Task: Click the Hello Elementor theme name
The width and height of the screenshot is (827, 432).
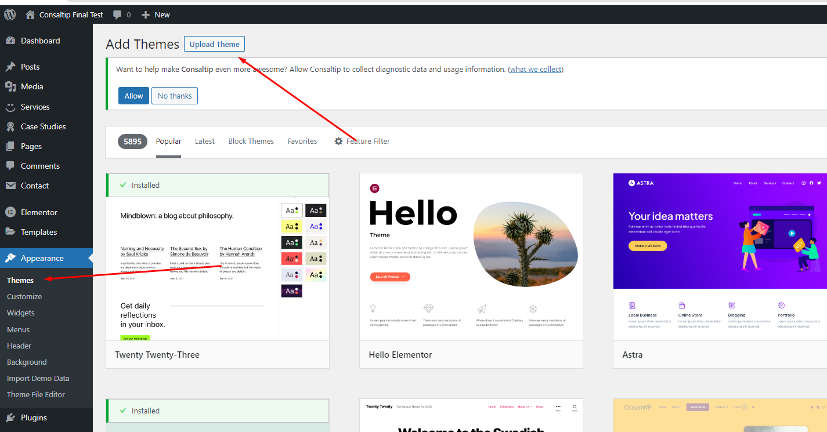Action: tap(400, 354)
